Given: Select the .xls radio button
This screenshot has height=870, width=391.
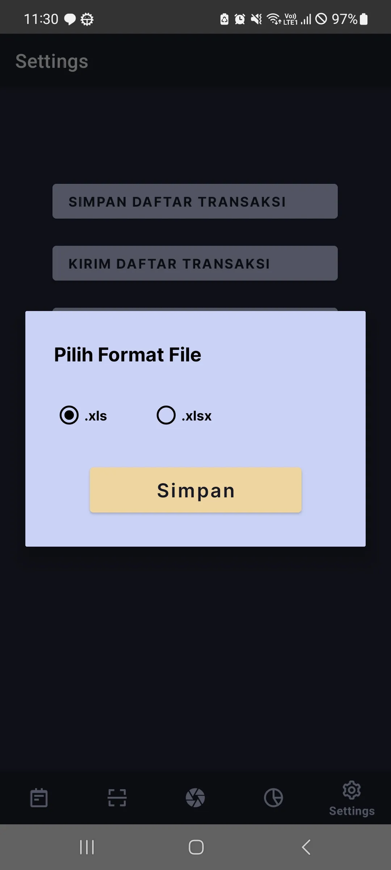Looking at the screenshot, I should tap(70, 416).
